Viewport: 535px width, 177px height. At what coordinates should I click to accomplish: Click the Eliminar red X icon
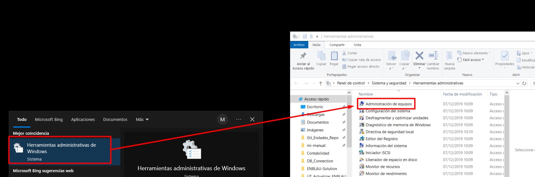tap(419, 56)
